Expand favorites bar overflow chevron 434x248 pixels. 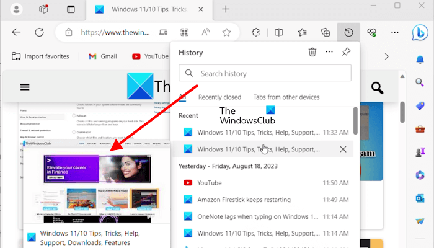(387, 57)
